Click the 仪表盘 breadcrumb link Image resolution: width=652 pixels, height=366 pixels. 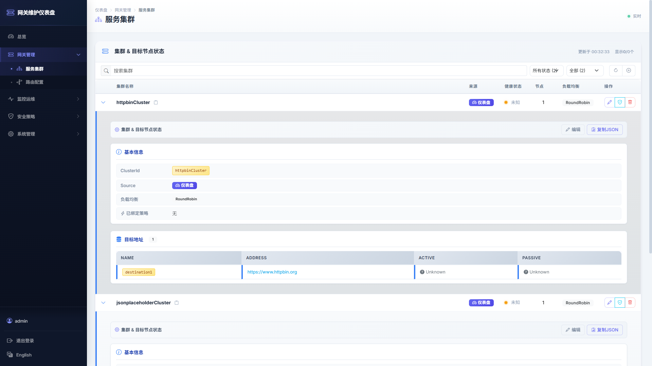pyautogui.click(x=101, y=10)
